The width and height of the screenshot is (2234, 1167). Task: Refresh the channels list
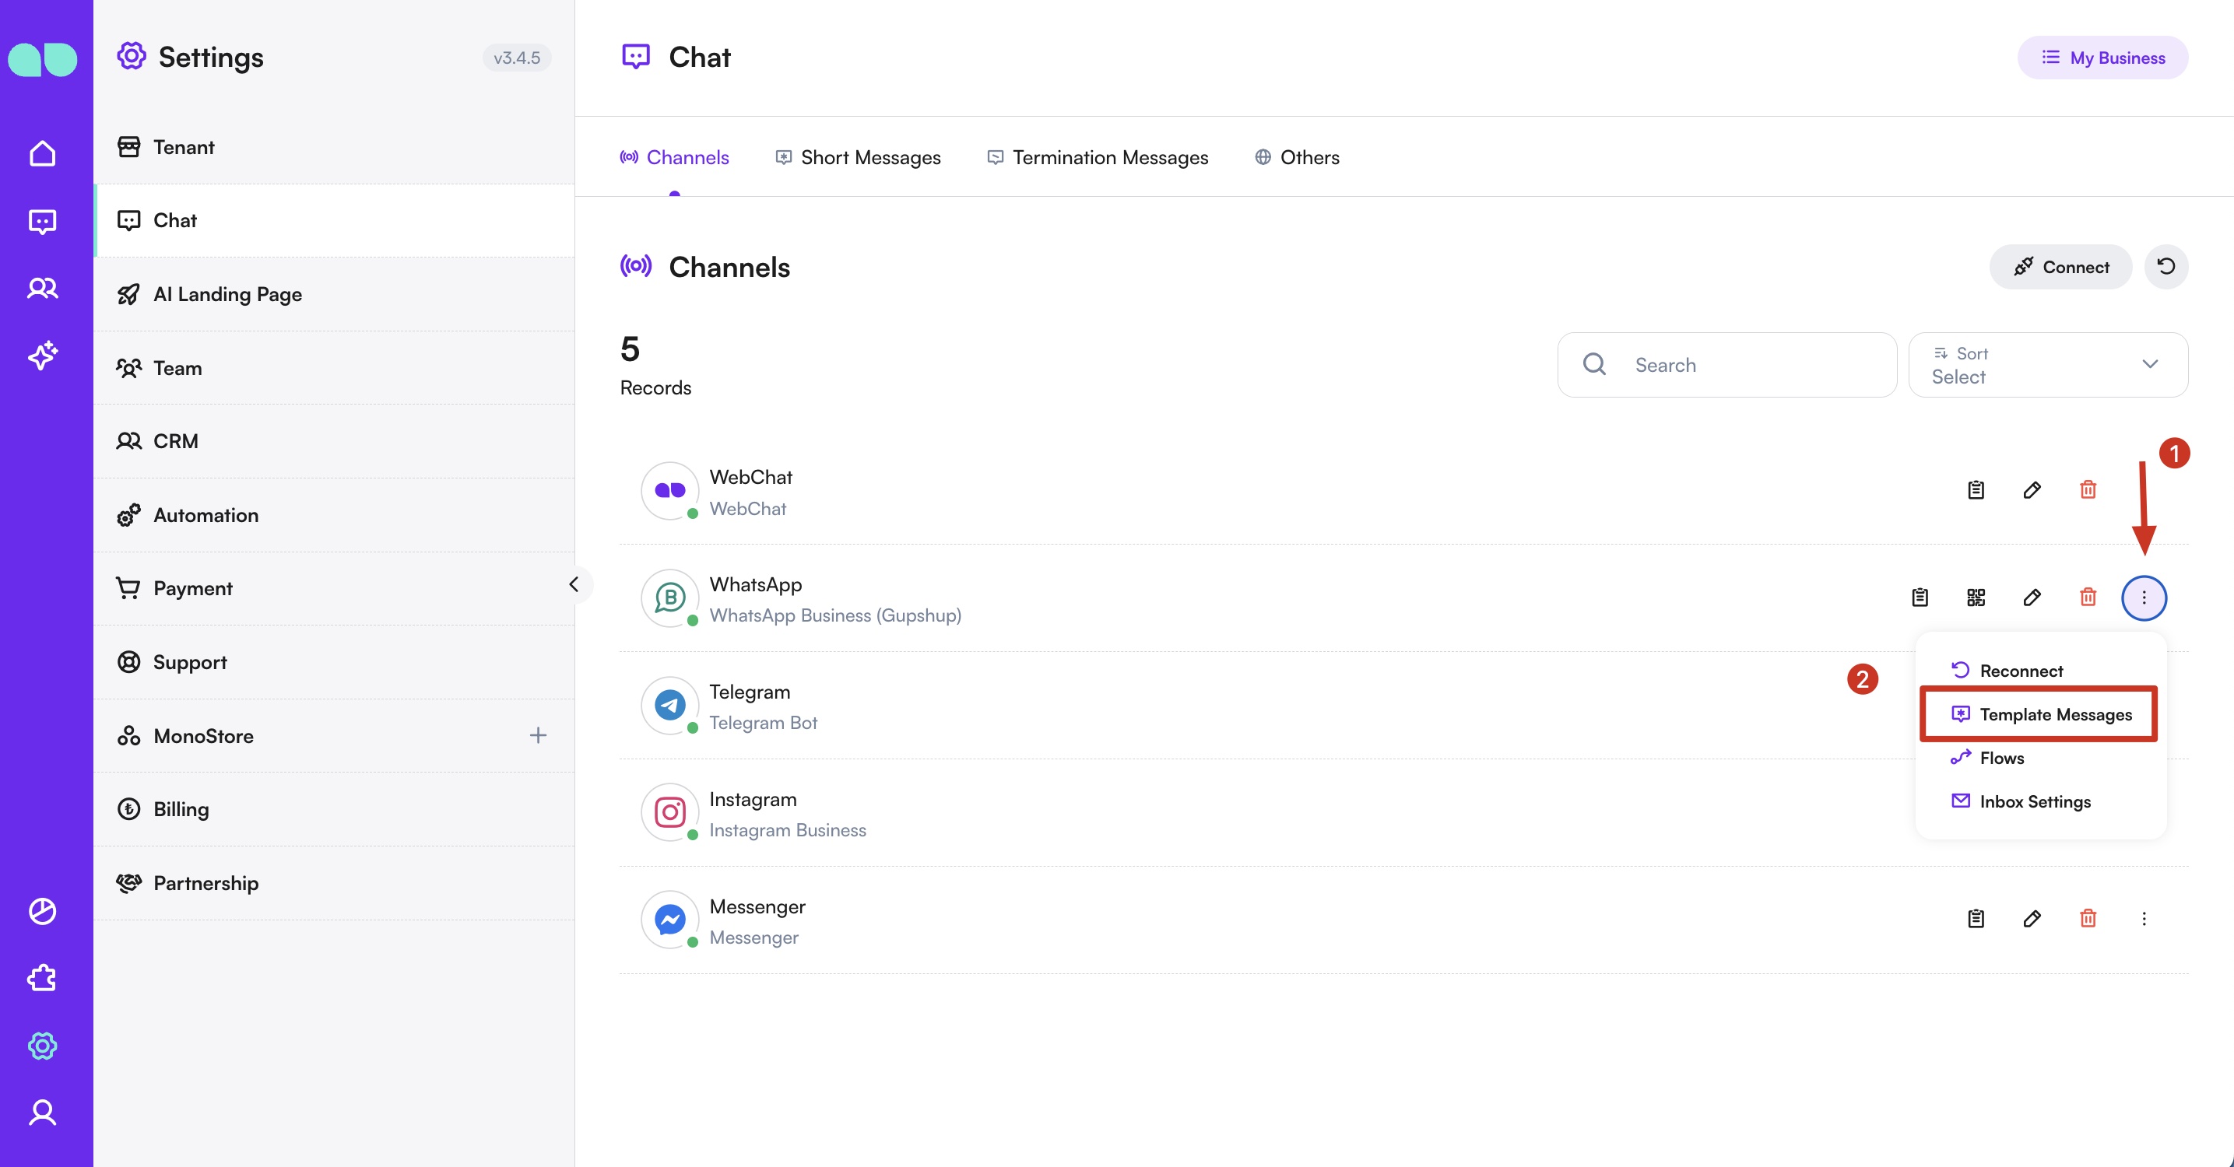(2166, 266)
